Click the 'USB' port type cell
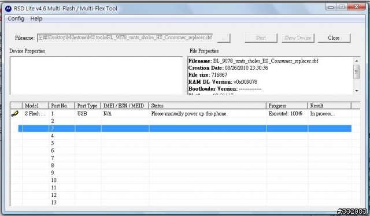The height and width of the screenshot is (216, 370). pos(82,114)
